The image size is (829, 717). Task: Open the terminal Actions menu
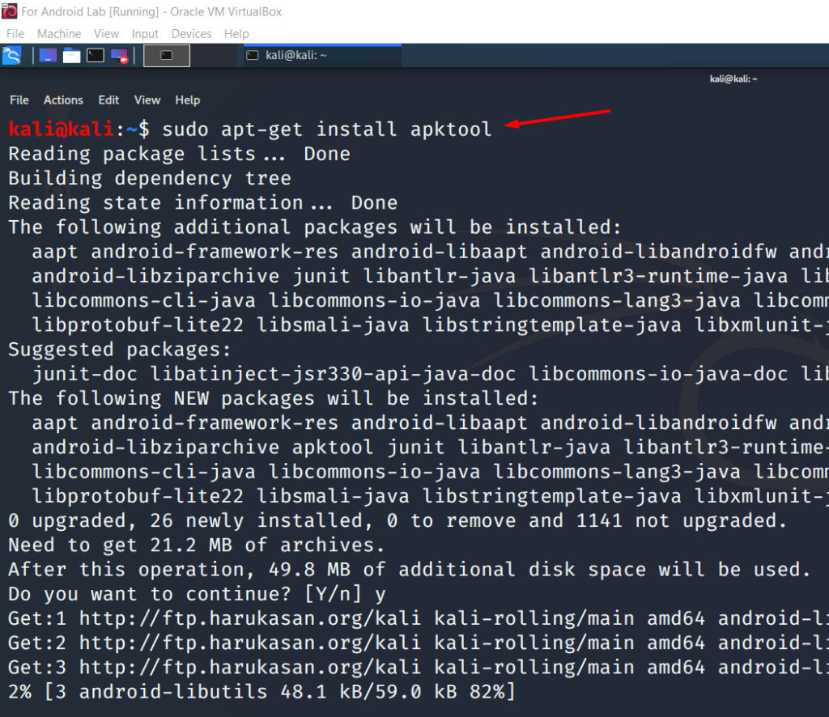(63, 100)
